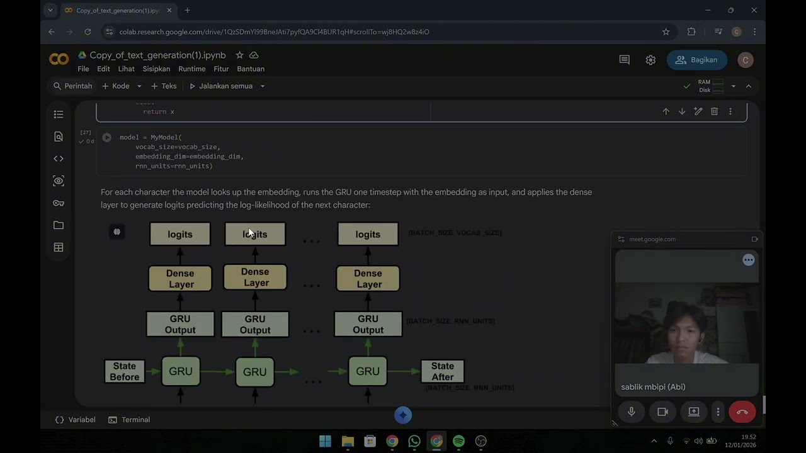Open the find and replace sidebar icon

tap(59, 137)
